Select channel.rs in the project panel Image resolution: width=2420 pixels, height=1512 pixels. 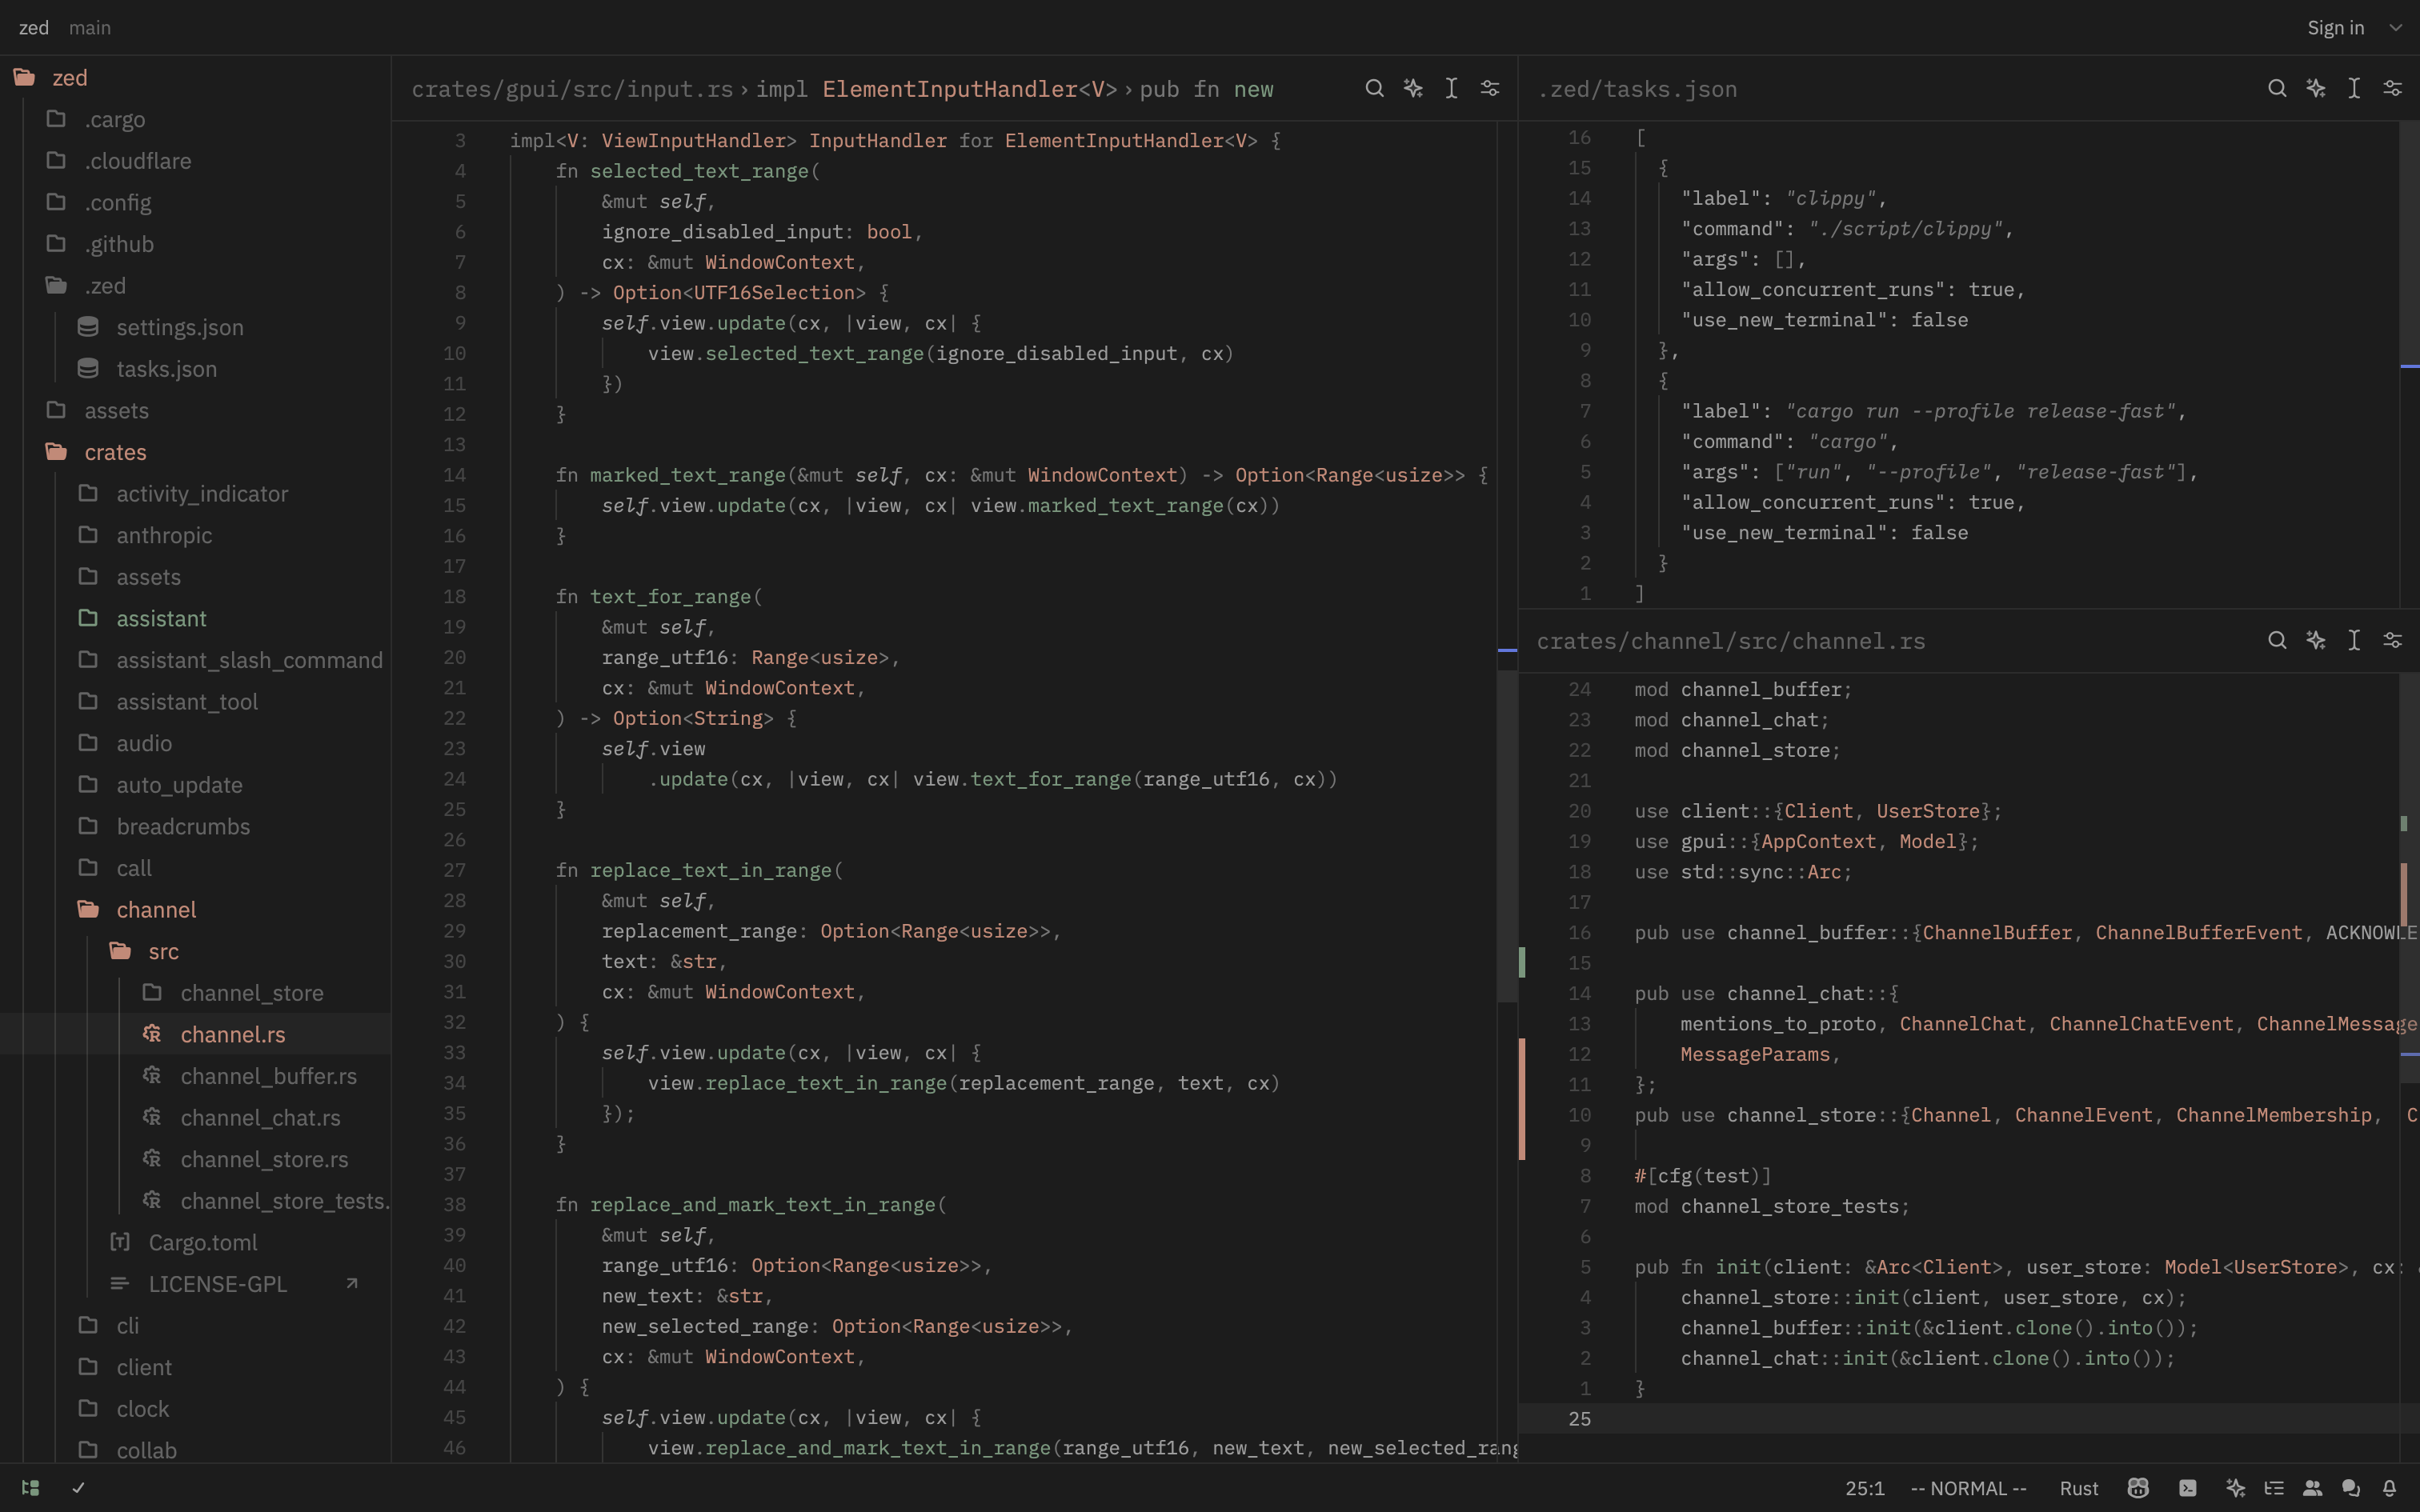coord(195,1035)
